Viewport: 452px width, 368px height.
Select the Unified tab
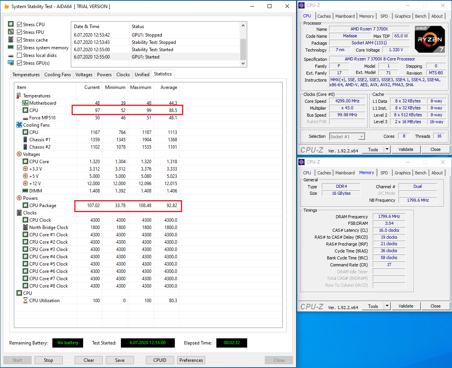click(142, 75)
